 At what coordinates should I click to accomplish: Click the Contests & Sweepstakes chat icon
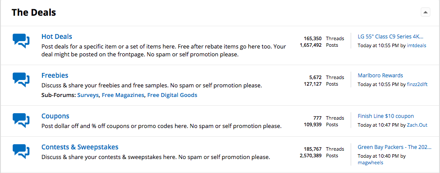pos(21,152)
